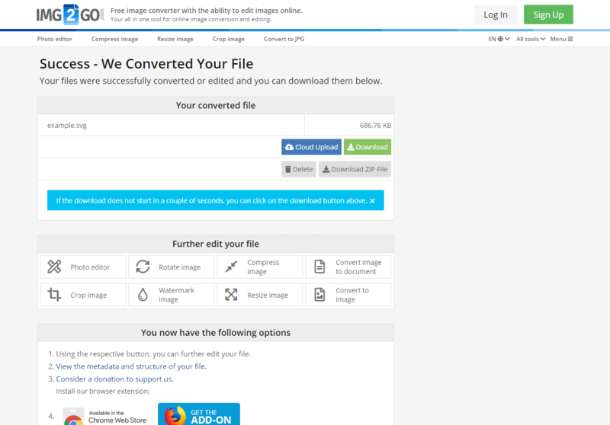Open Resize image from top navigation
The width and height of the screenshot is (610, 425).
tap(175, 39)
